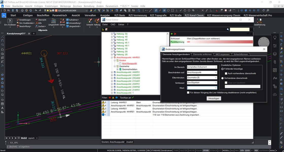Click the redo arrow in the toolbar
This screenshot has height=152, width=284.
[40, 10]
